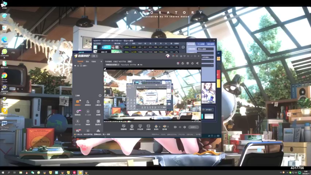
Task: Open the toolbox tool with the NEW badge
Action: point(77,112)
